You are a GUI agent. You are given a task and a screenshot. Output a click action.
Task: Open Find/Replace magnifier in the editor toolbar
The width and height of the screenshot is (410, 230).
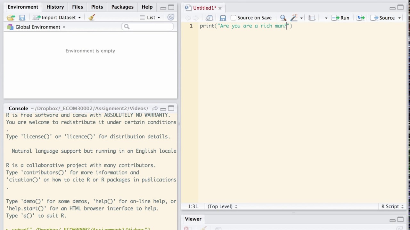tap(283, 18)
